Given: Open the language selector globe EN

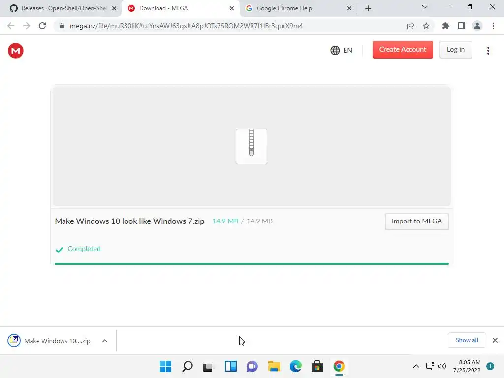Looking at the screenshot, I should (342, 50).
